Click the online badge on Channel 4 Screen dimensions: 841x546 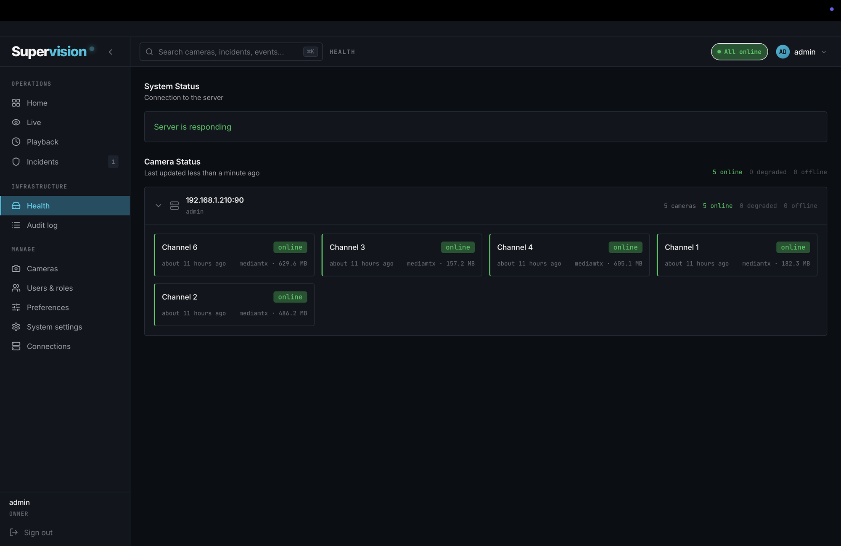[x=625, y=247]
